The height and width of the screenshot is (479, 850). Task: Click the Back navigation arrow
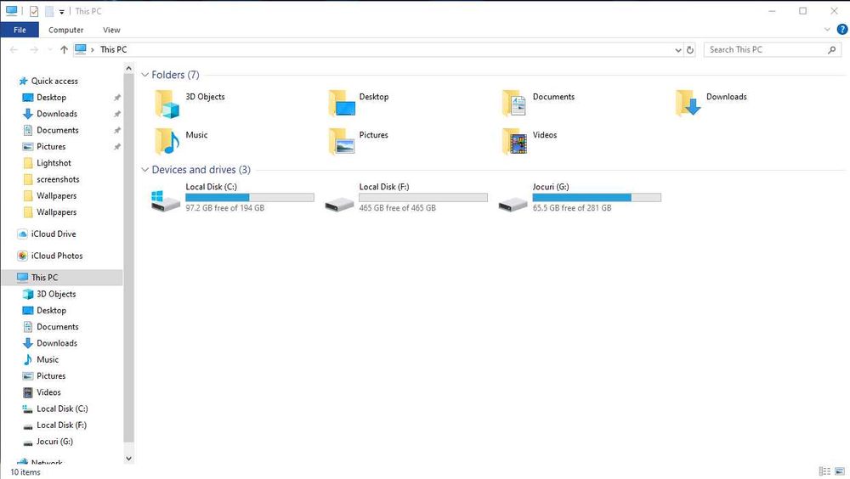14,50
